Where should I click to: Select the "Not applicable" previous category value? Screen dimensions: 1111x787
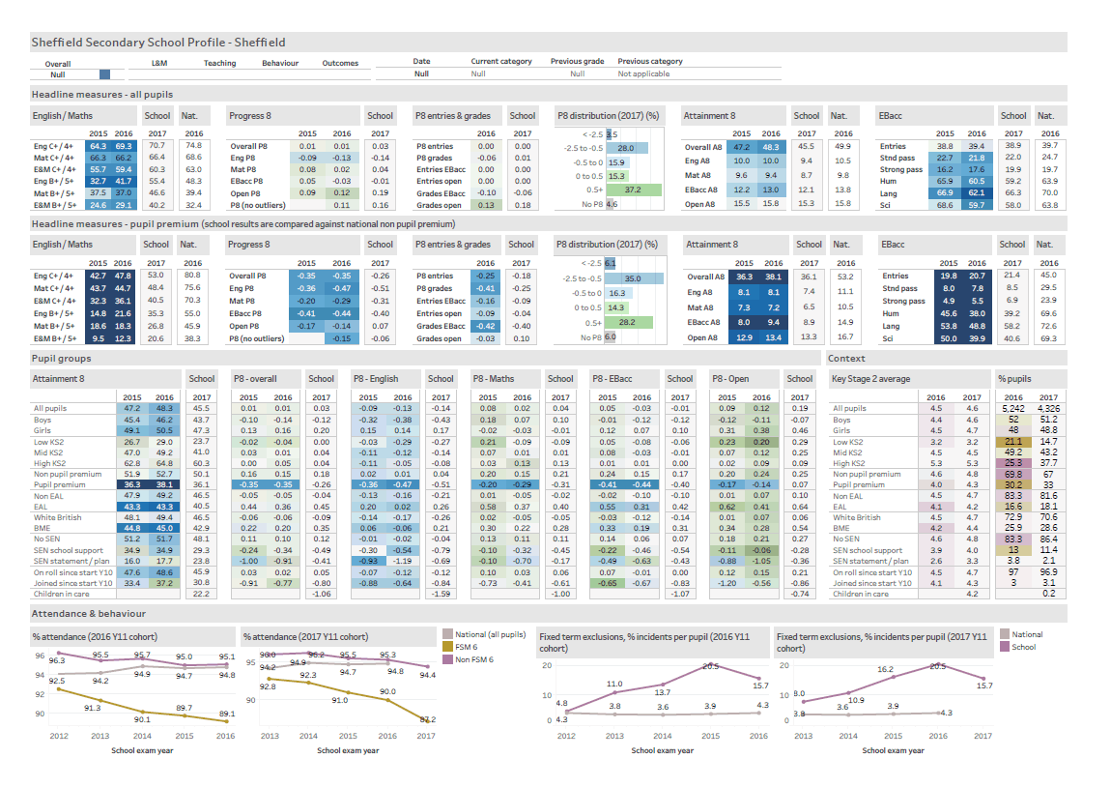643,73
